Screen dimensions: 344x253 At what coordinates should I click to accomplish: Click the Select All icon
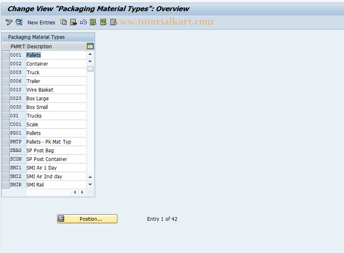93,22
